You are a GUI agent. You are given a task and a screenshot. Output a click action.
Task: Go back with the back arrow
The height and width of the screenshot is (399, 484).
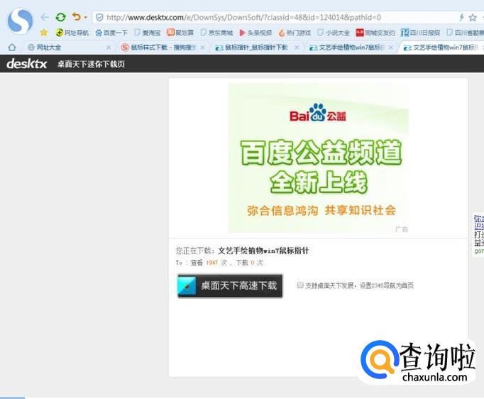[45, 17]
